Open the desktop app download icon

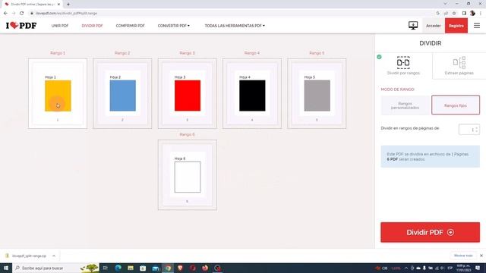(x=413, y=25)
